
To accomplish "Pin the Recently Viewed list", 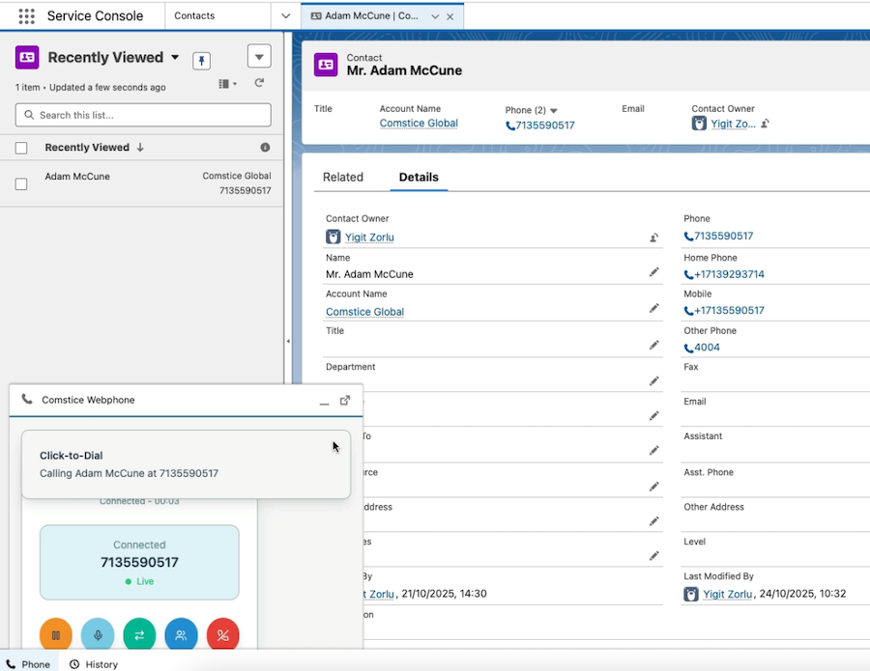I will tap(201, 61).
